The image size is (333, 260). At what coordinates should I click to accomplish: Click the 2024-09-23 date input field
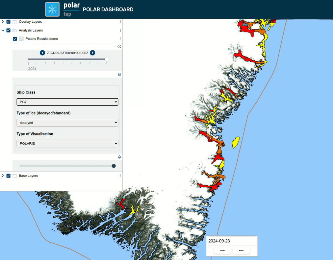[232, 241]
